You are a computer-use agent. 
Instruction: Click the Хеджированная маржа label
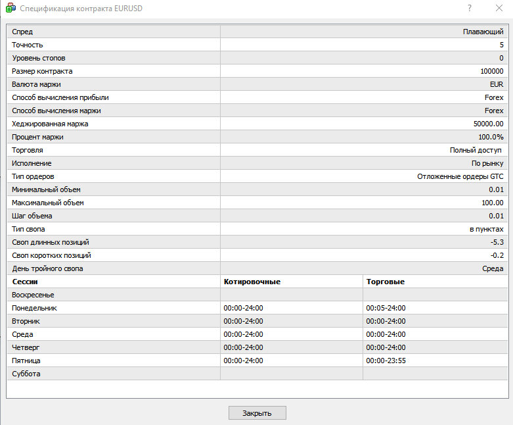pos(50,124)
